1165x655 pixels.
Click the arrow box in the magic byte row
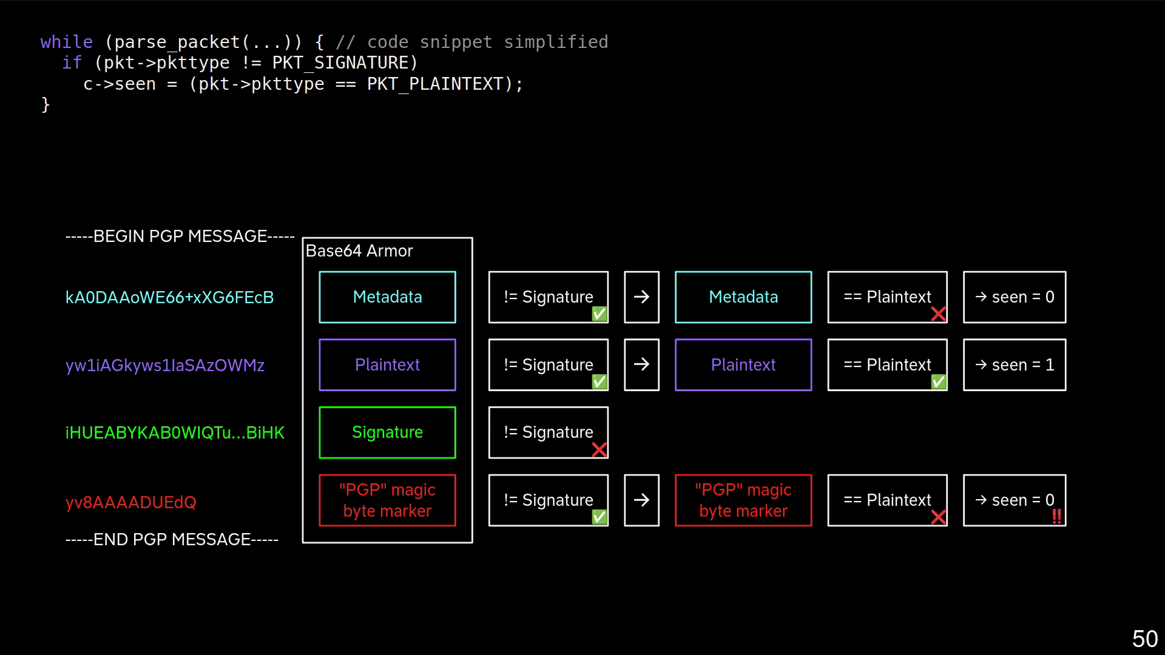pos(641,500)
